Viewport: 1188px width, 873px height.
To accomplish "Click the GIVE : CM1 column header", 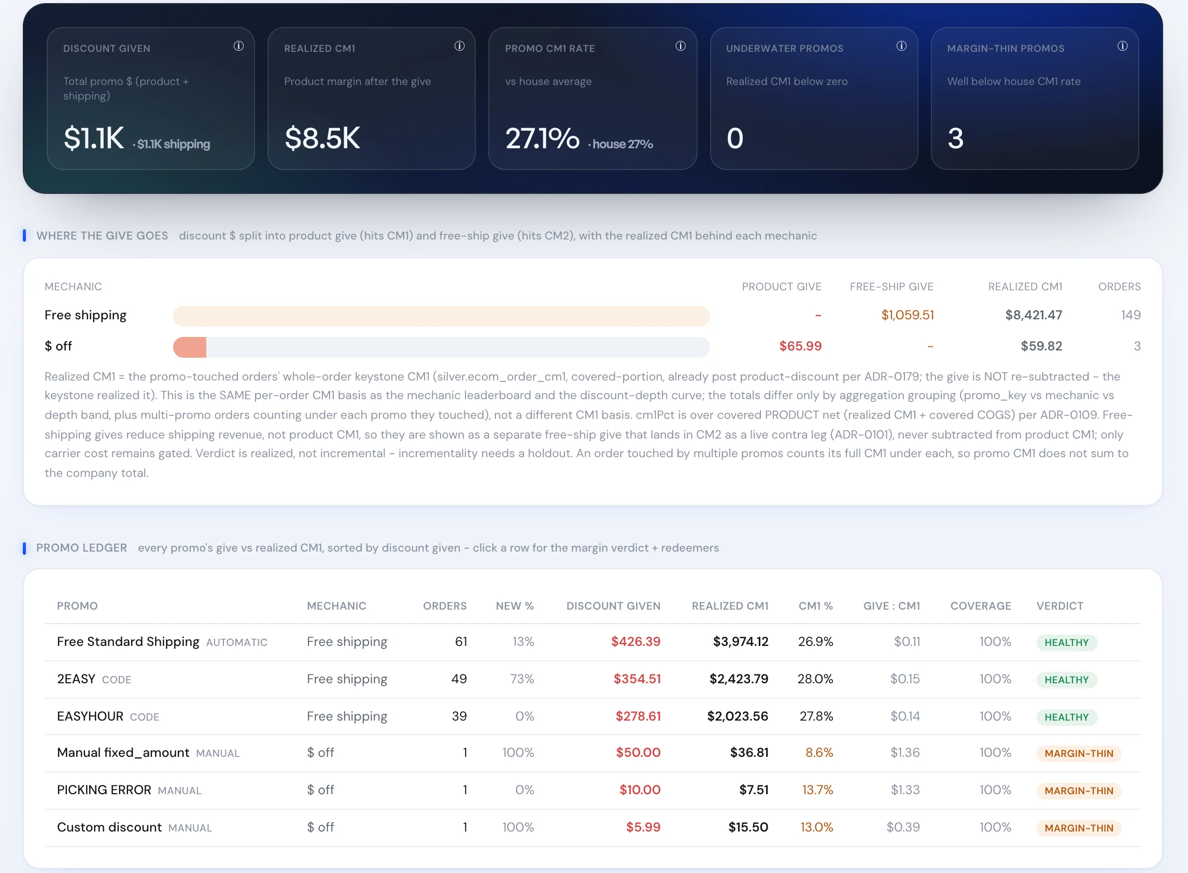I will [x=892, y=606].
